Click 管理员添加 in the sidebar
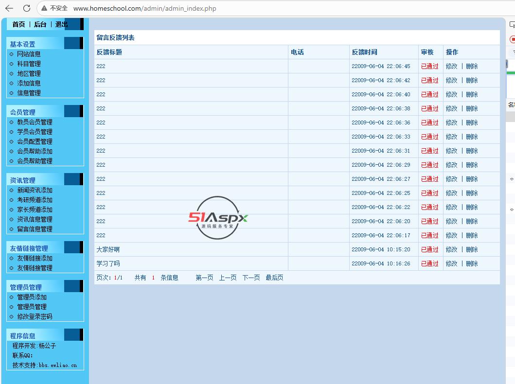Screen dimensions: 515x384 coord(32,297)
